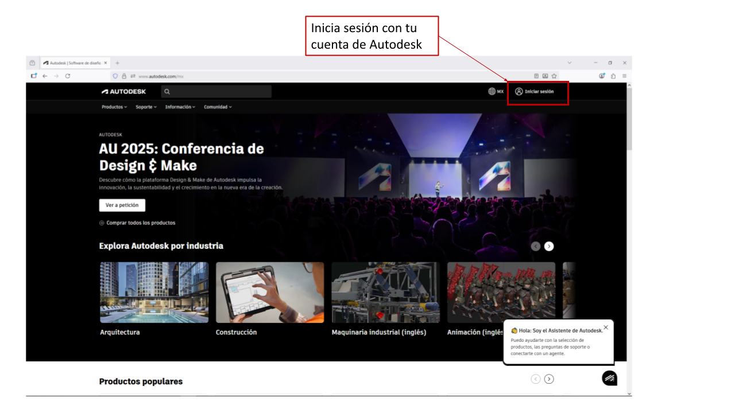Reload the page with the refresh icon
The width and height of the screenshot is (735, 413).
pyautogui.click(x=68, y=76)
